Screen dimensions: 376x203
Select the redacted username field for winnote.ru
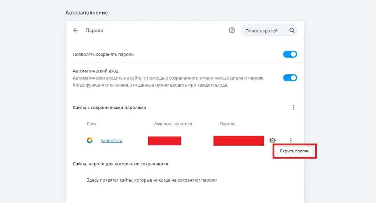(164, 141)
